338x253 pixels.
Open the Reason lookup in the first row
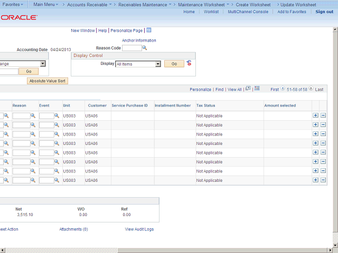pos(33,115)
